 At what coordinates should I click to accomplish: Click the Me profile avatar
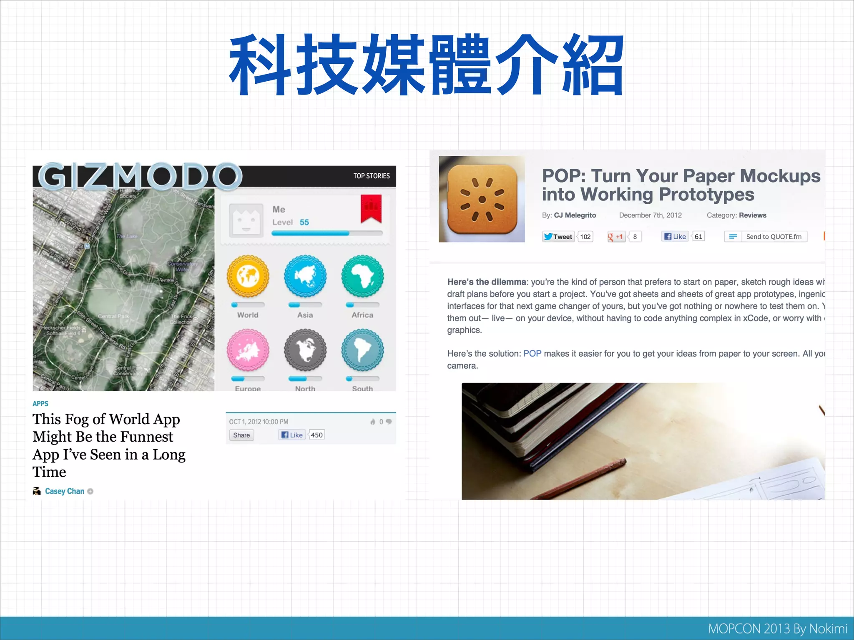tap(246, 220)
